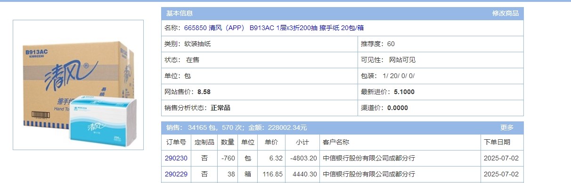
Task: Click the 客户名称 column header
Action: point(400,142)
